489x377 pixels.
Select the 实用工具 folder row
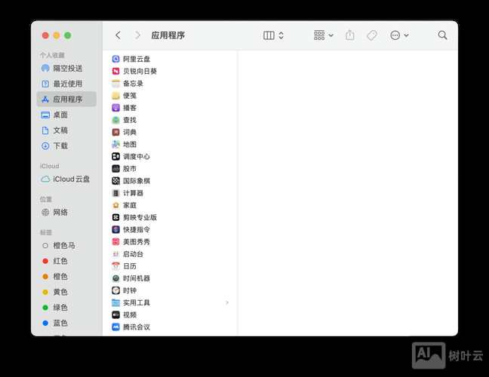coord(170,302)
